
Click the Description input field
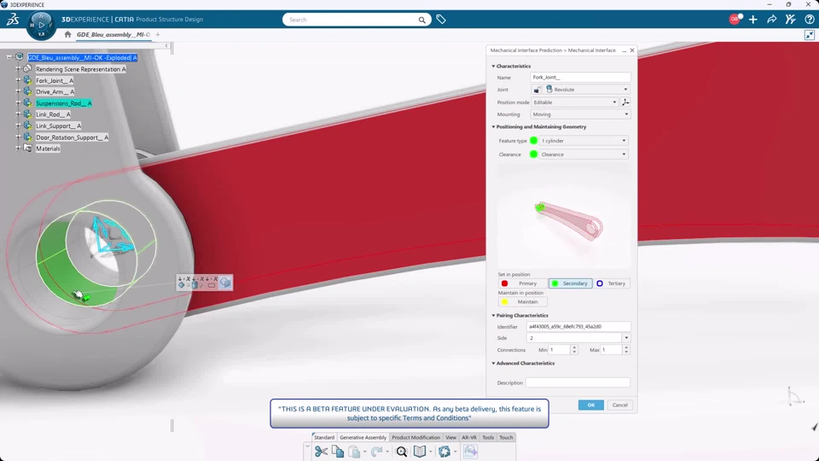click(x=578, y=382)
